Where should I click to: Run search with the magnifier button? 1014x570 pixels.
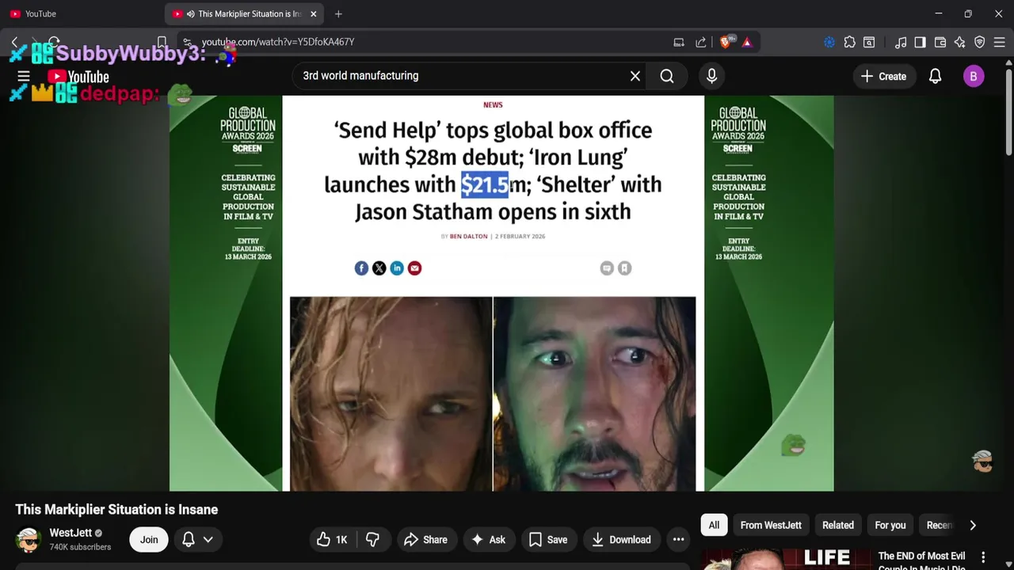coord(667,76)
